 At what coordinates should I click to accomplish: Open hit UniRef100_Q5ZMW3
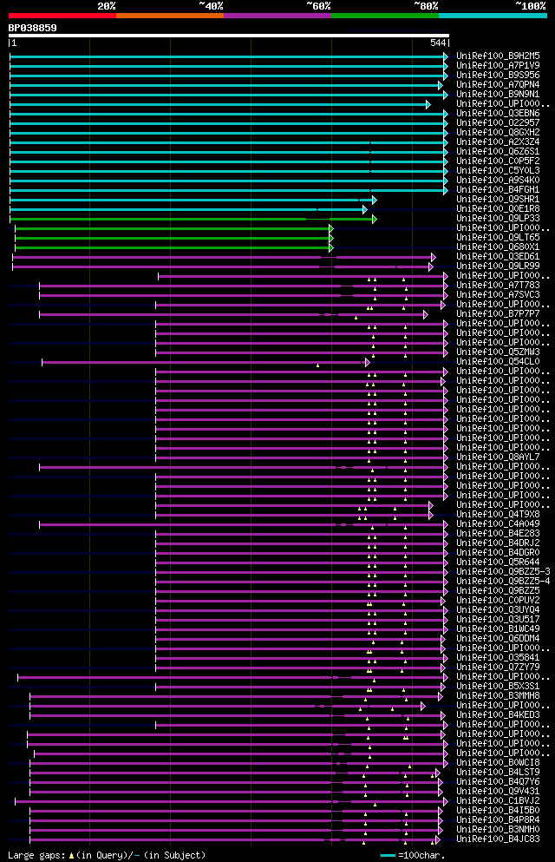(x=498, y=352)
